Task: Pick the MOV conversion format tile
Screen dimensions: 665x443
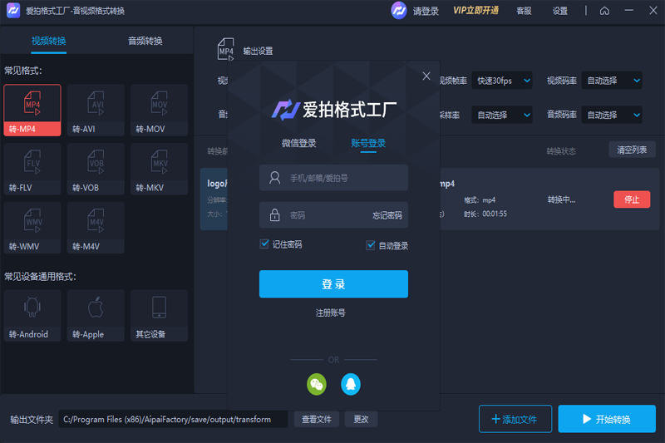Action: 159,111
